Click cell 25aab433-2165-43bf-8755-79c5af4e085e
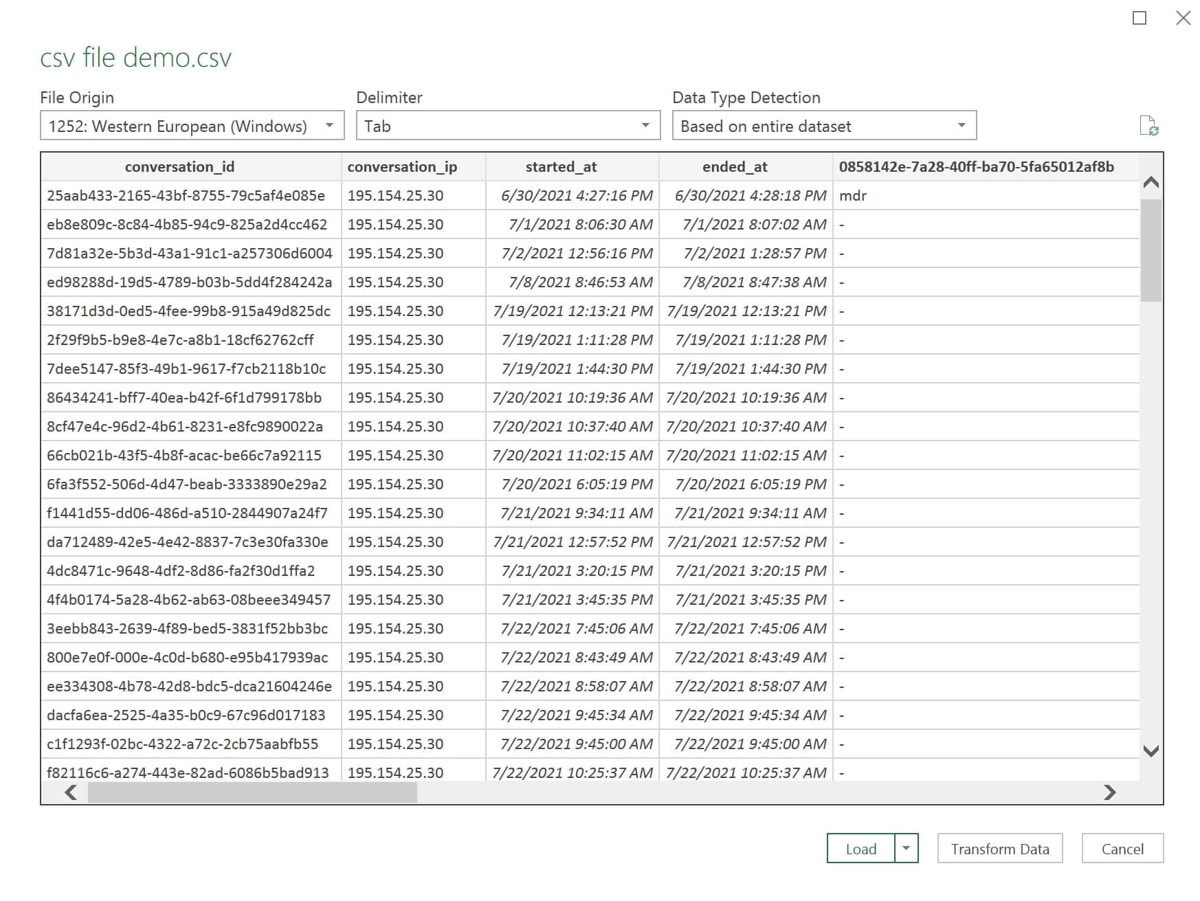1200x901 pixels. [191, 196]
